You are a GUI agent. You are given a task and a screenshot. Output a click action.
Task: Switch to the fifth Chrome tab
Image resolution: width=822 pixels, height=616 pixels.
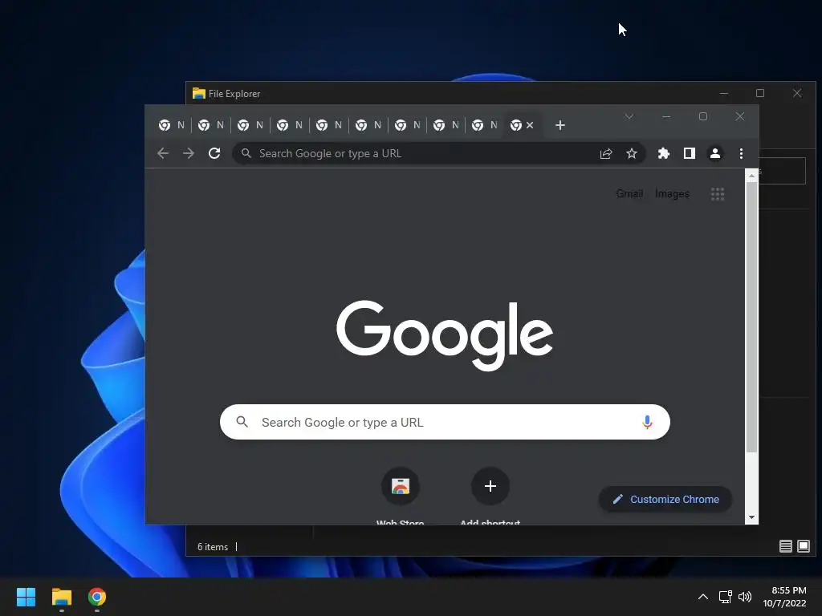tap(328, 125)
